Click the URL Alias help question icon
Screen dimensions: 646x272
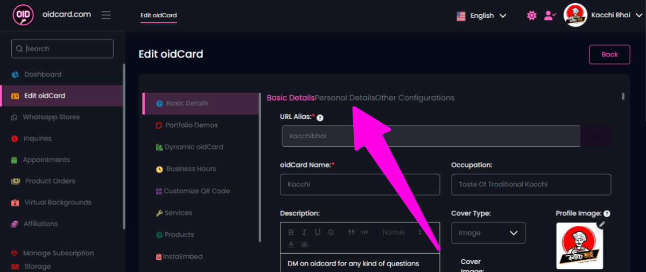(320, 118)
